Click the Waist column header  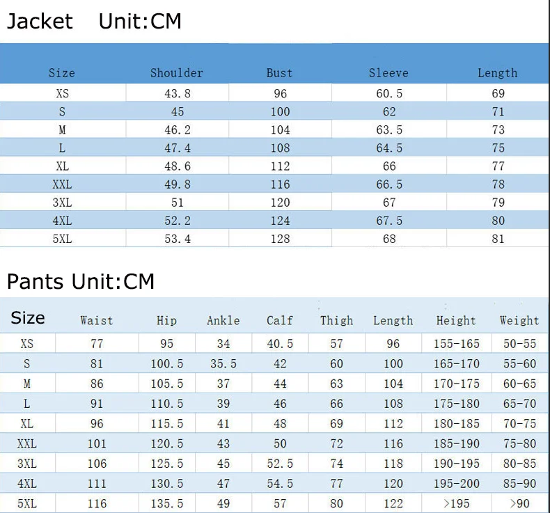(x=97, y=320)
